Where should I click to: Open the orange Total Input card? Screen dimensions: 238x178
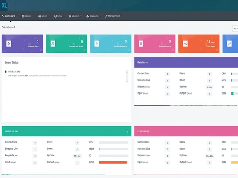[x=199, y=44]
